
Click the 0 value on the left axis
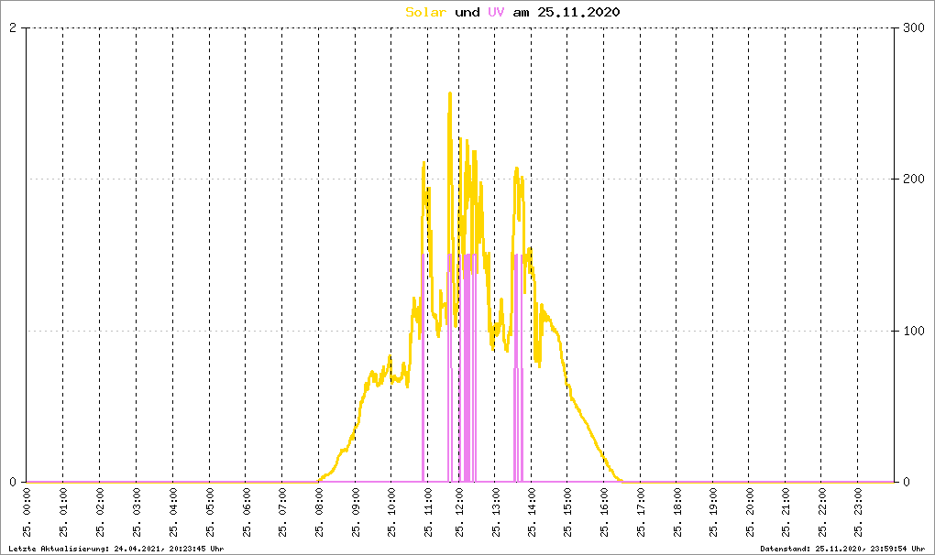point(13,482)
